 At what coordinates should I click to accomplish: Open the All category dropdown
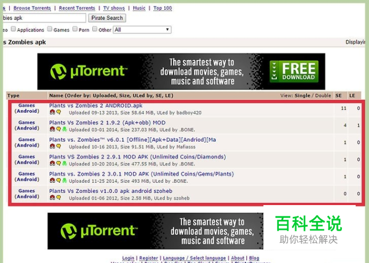coord(142,30)
